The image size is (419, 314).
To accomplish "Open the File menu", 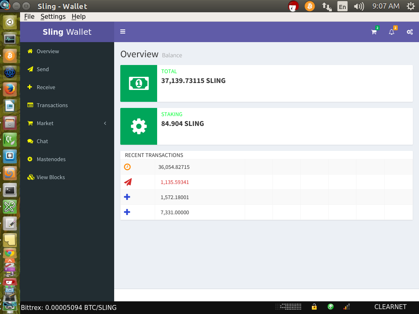I will [x=29, y=16].
